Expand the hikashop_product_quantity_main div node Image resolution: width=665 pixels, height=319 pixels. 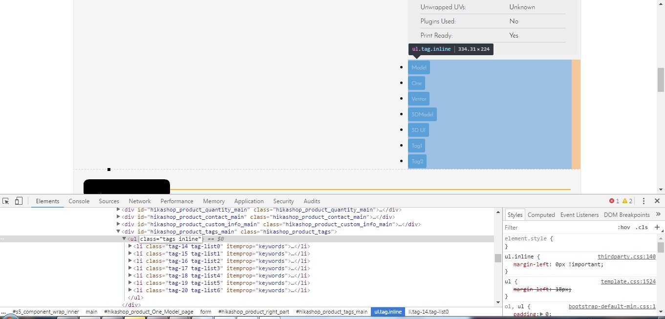coord(118,210)
